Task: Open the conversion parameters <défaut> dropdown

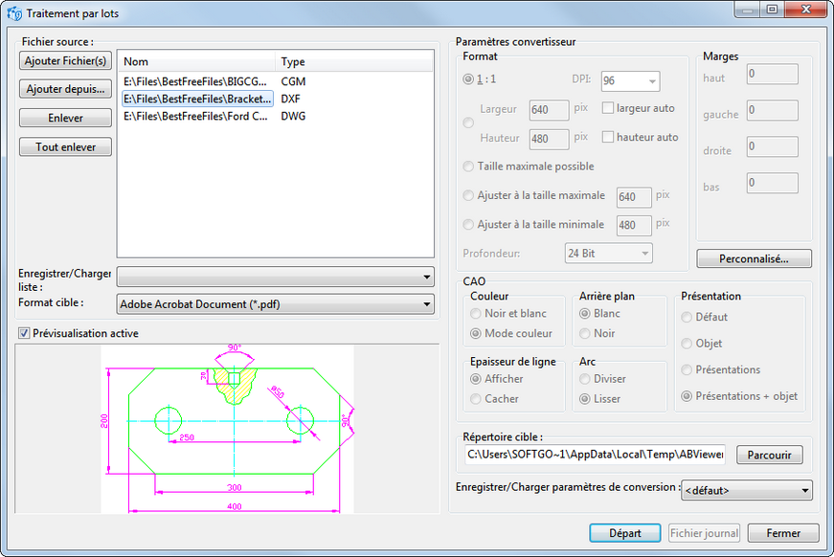Action: pyautogui.click(x=747, y=491)
